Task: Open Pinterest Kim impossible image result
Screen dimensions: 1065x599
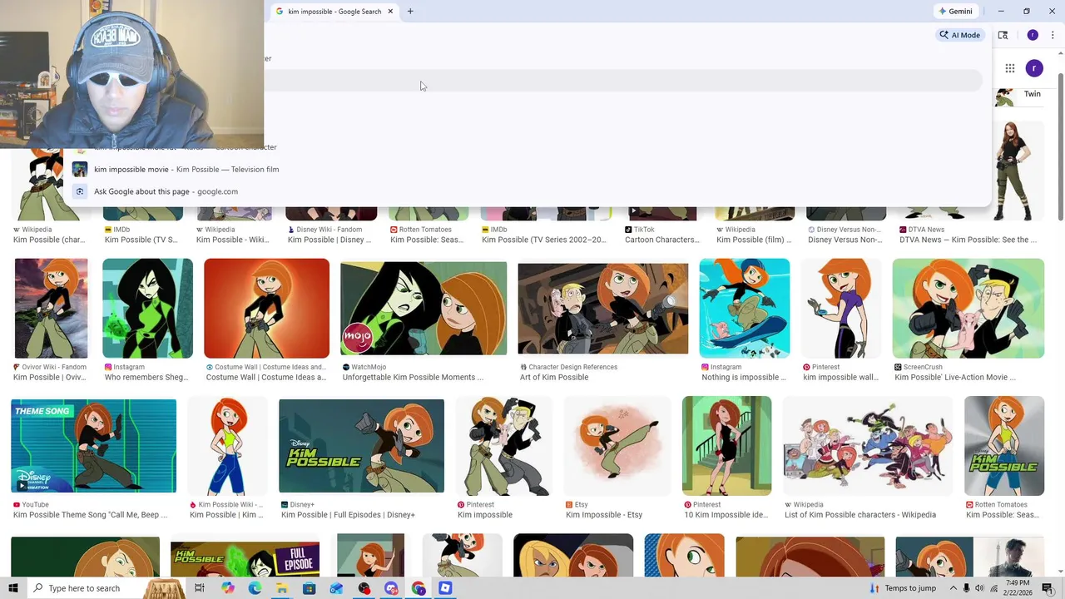Action: [x=504, y=446]
